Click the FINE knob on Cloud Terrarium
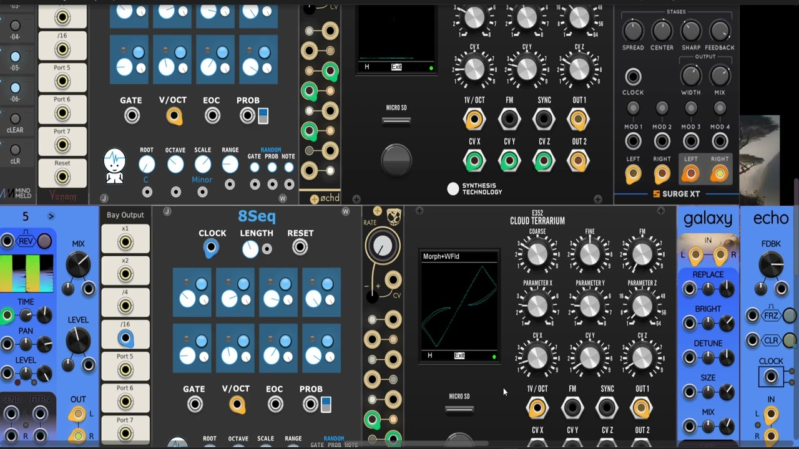Screen dimensions: 799x449 coord(590,253)
